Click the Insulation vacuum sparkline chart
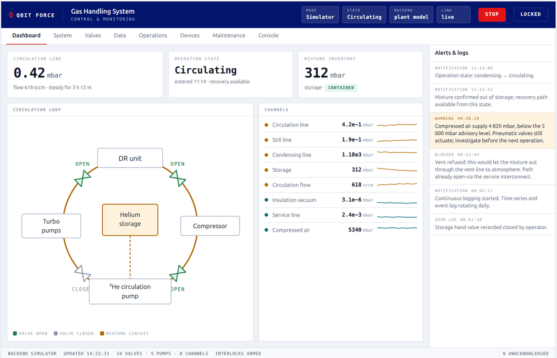 [397, 202]
